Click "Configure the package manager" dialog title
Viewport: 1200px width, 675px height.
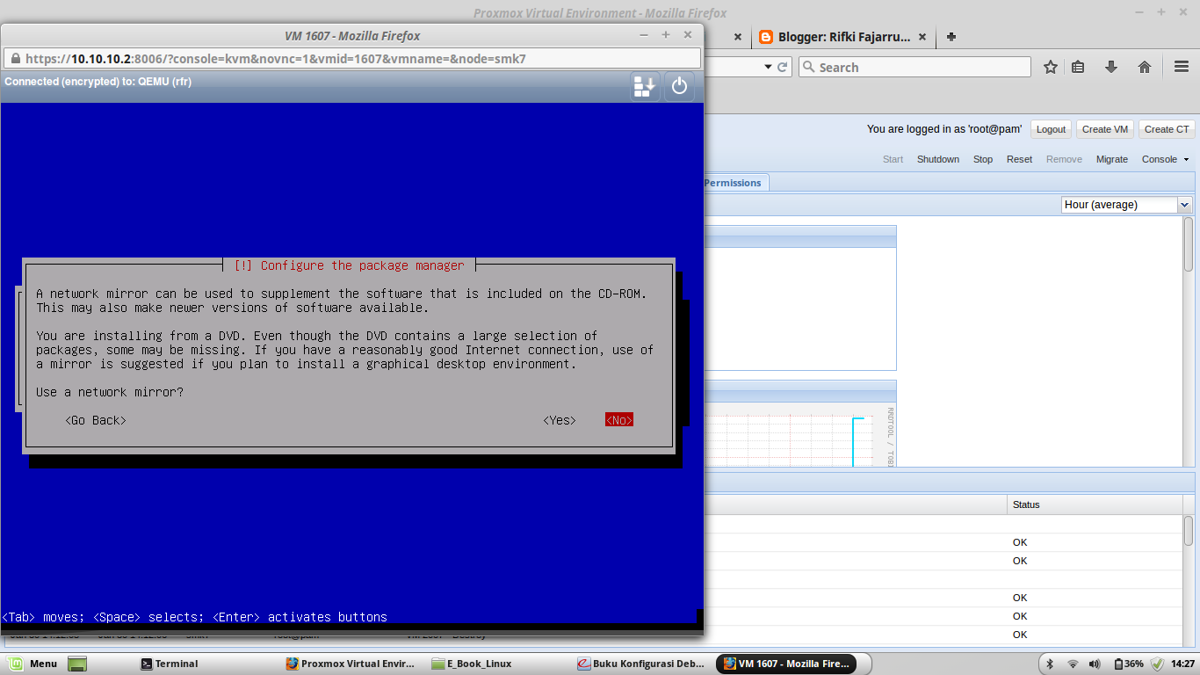(x=362, y=265)
